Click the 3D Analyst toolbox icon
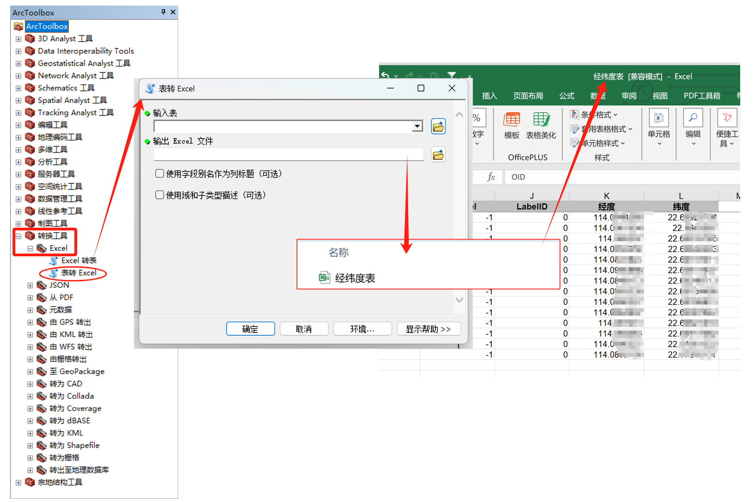This screenshot has height=502, width=754. pyautogui.click(x=30, y=39)
